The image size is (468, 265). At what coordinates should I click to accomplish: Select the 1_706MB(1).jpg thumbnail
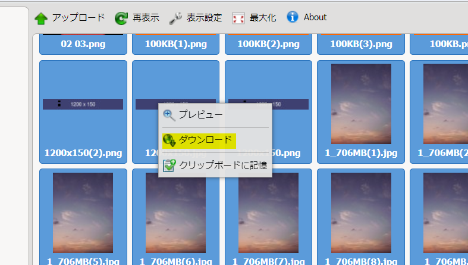click(x=361, y=111)
